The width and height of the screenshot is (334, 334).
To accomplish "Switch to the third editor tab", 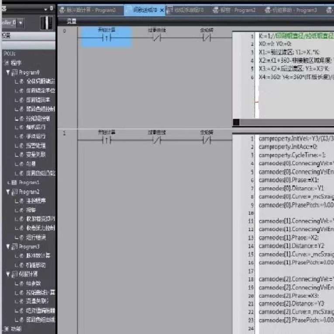I will [x=185, y=10].
